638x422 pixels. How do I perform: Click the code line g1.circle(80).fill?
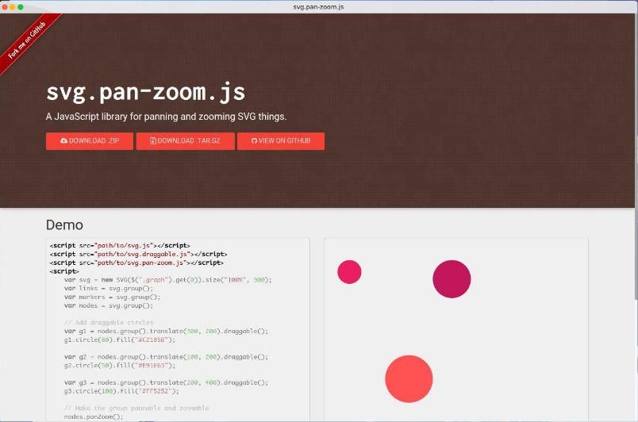120,340
